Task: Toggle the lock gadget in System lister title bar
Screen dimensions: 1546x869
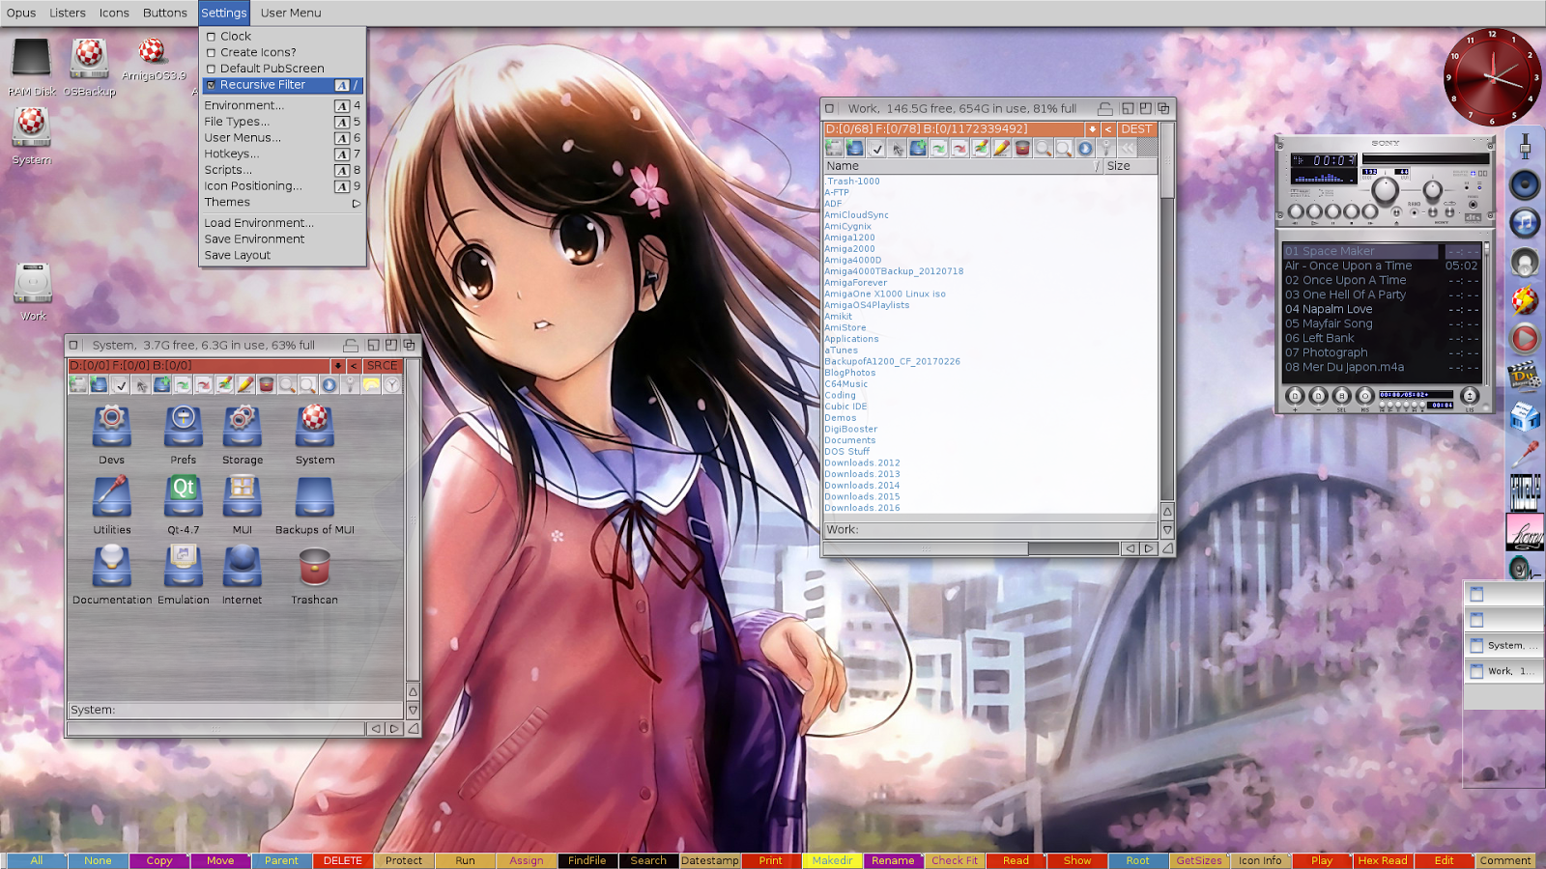Action: 351,345
